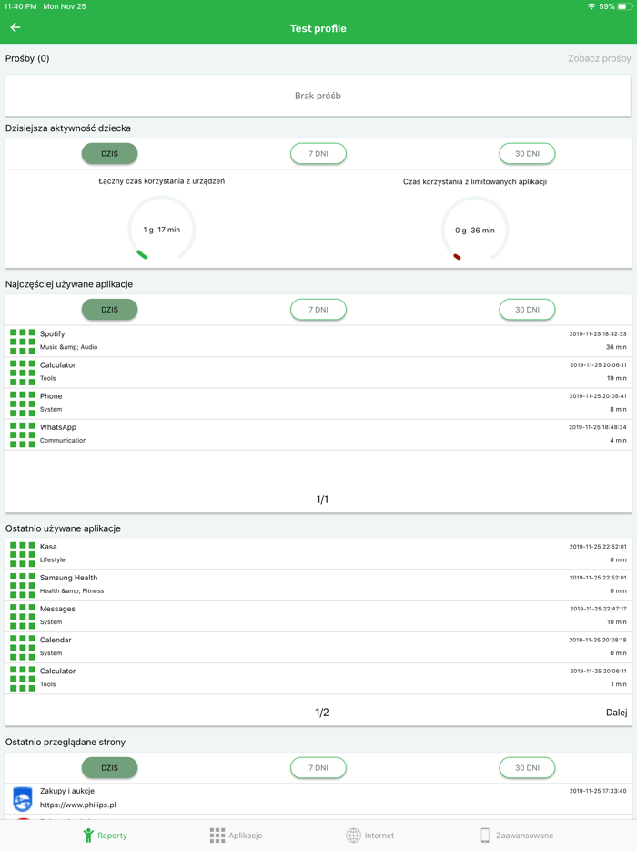Screen dimensions: 637x851
Task: Tap the Wi-Fi status icon
Action: pyautogui.click(x=591, y=6)
